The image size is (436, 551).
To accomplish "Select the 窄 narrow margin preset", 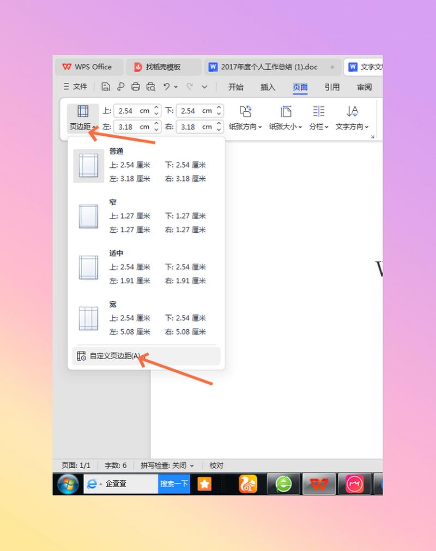I will pos(146,216).
